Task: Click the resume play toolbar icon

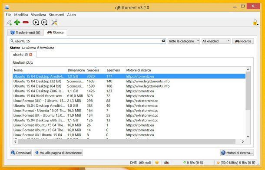Action: pos(36,22)
